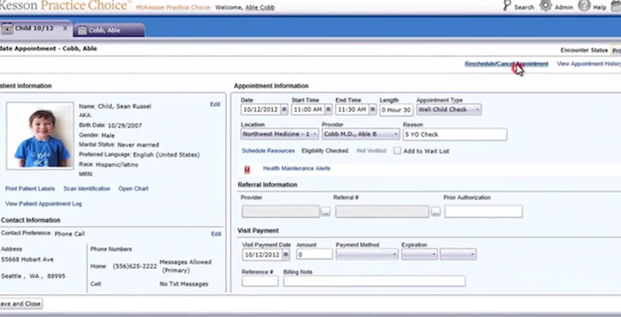The image size is (621, 317).
Task: Click the Health Maintenance Alerts red icon
Action: 247,169
